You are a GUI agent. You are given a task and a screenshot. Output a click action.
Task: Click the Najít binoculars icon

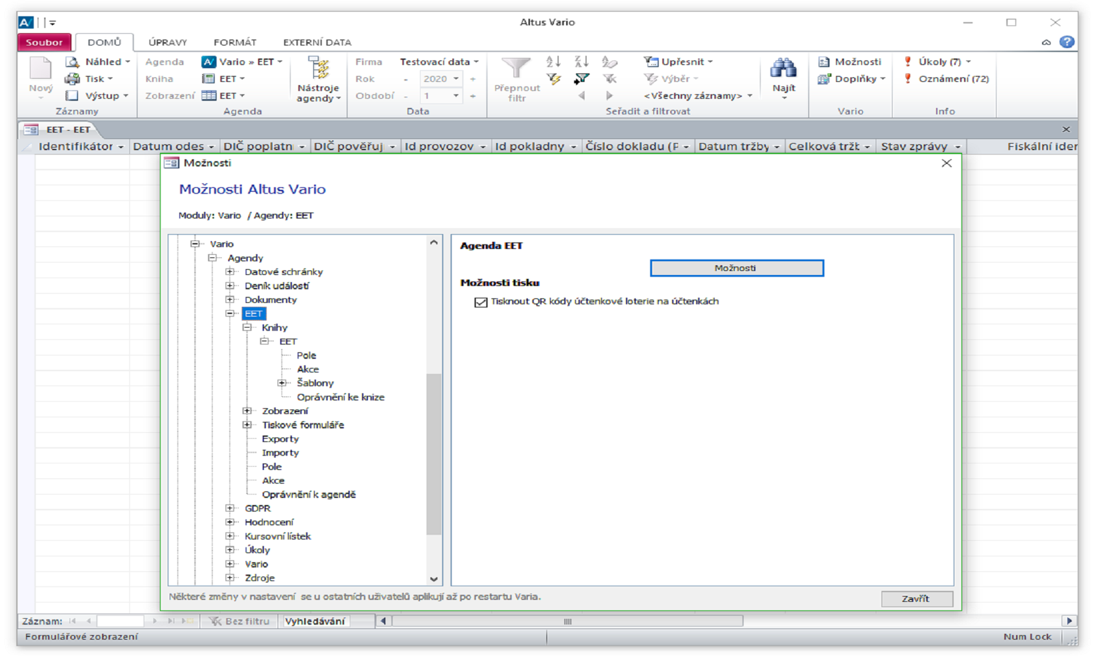pyautogui.click(x=783, y=69)
